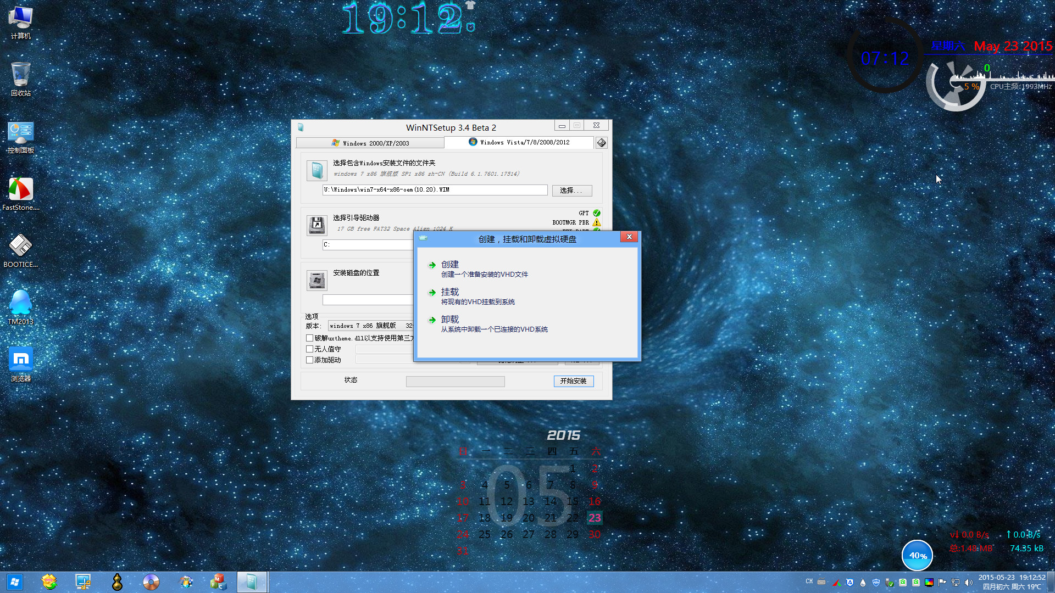Open the TM2013 desktop icon

point(21,308)
